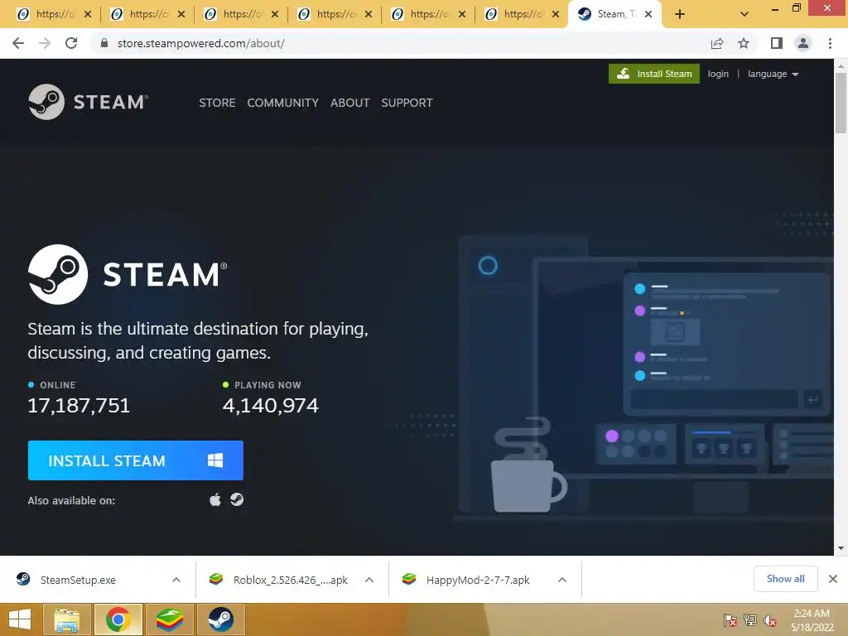Image resolution: width=848 pixels, height=636 pixels.
Task: Expand options for HappyMod-2-7-7.apk download
Action: (x=562, y=580)
